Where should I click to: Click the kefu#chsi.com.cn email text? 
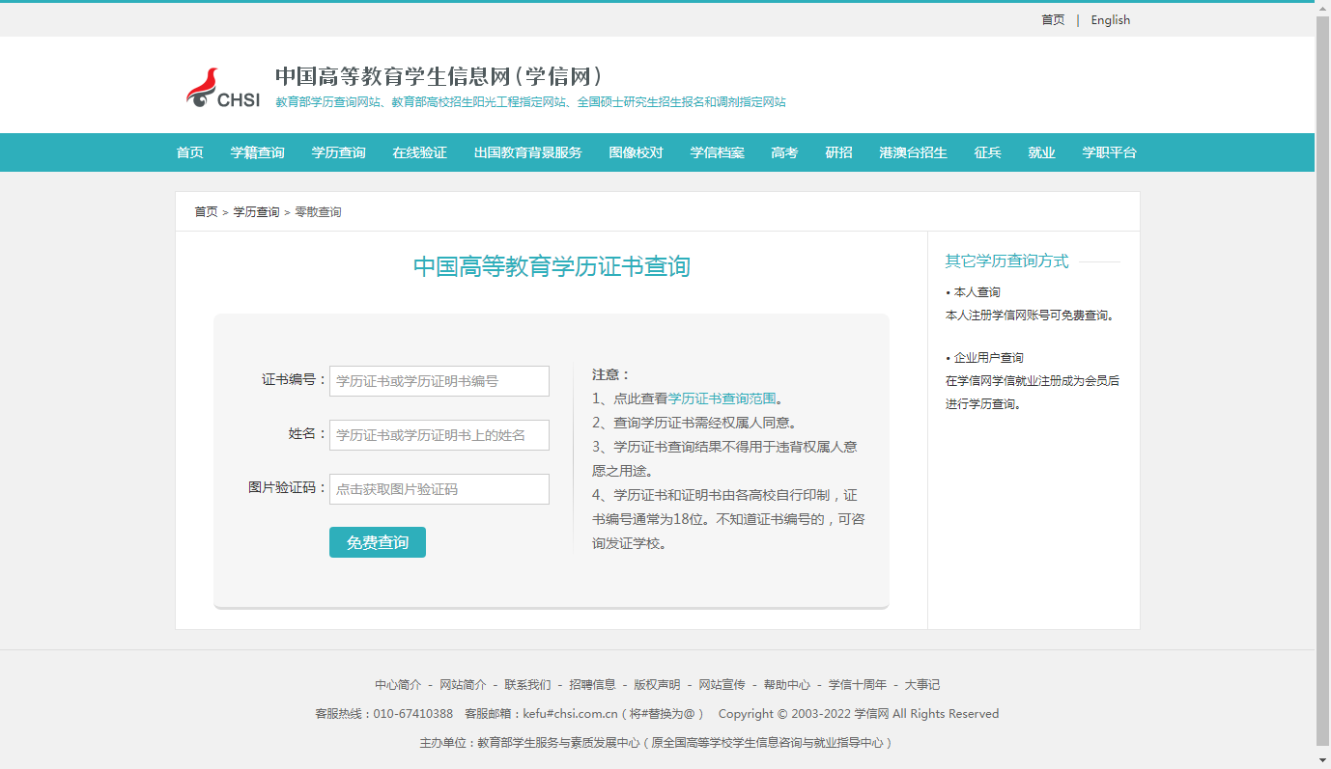point(570,714)
